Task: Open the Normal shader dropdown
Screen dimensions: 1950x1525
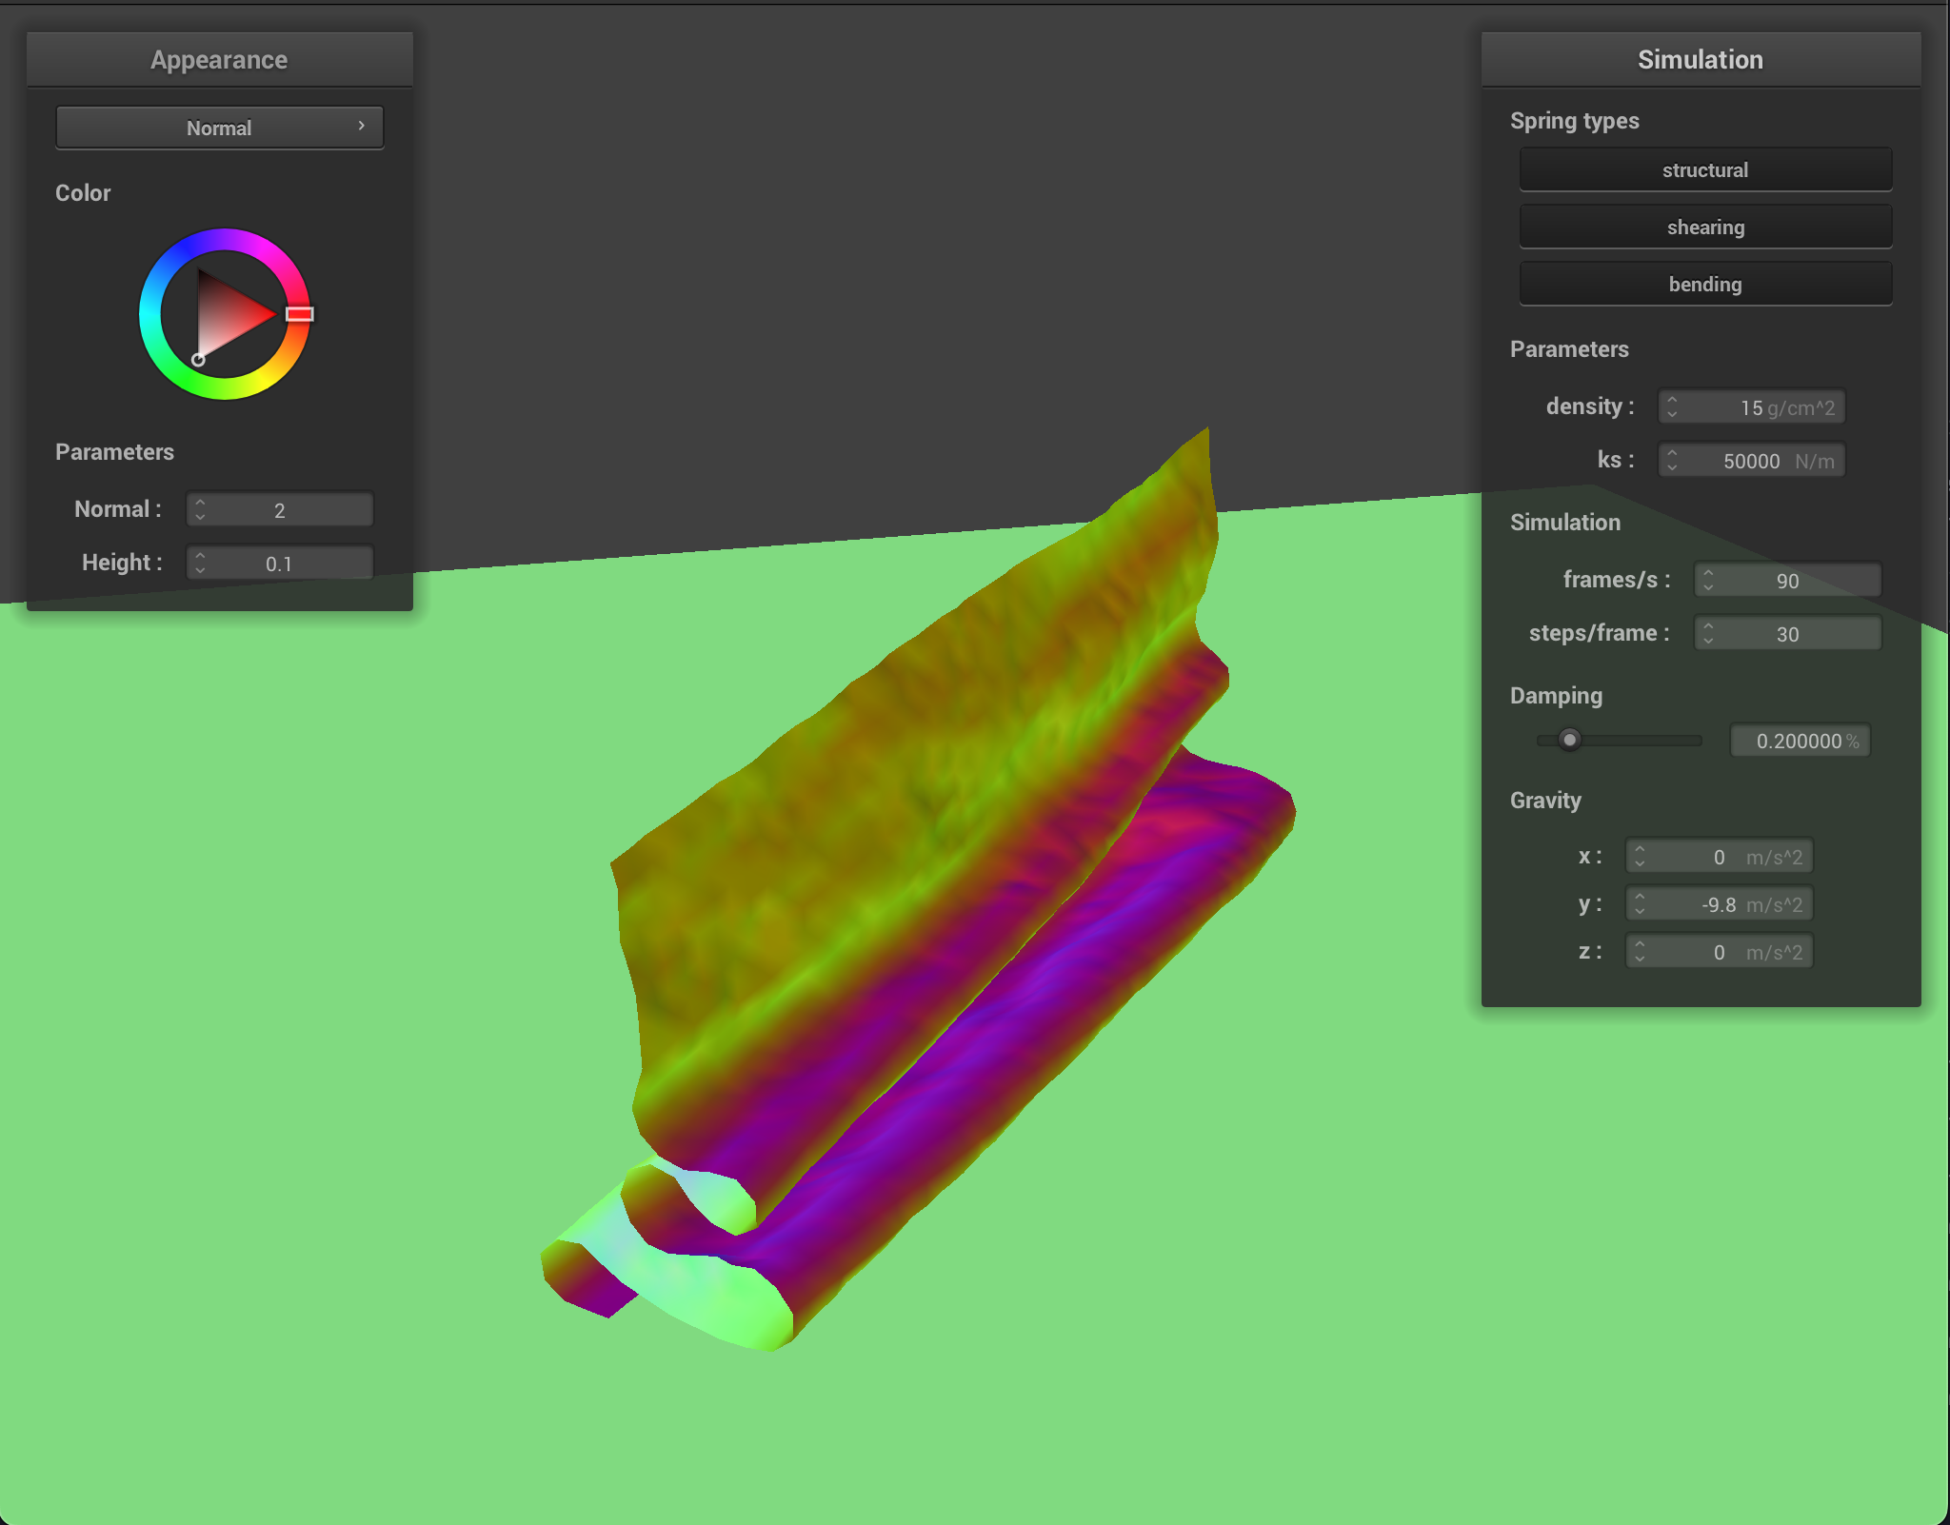Action: point(219,128)
